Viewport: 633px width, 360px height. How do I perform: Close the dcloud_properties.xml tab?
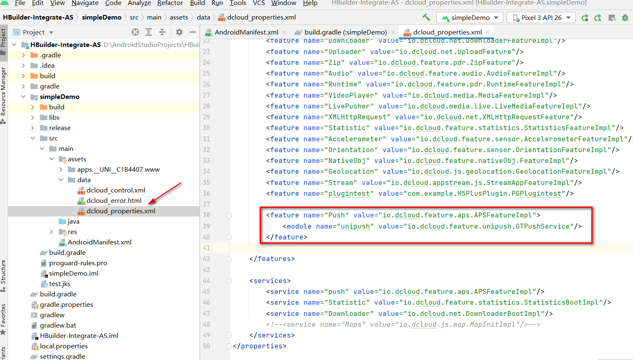tap(488, 32)
